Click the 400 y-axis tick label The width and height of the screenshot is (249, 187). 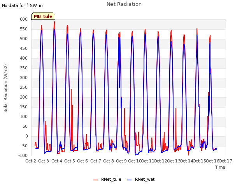tap(24, 58)
